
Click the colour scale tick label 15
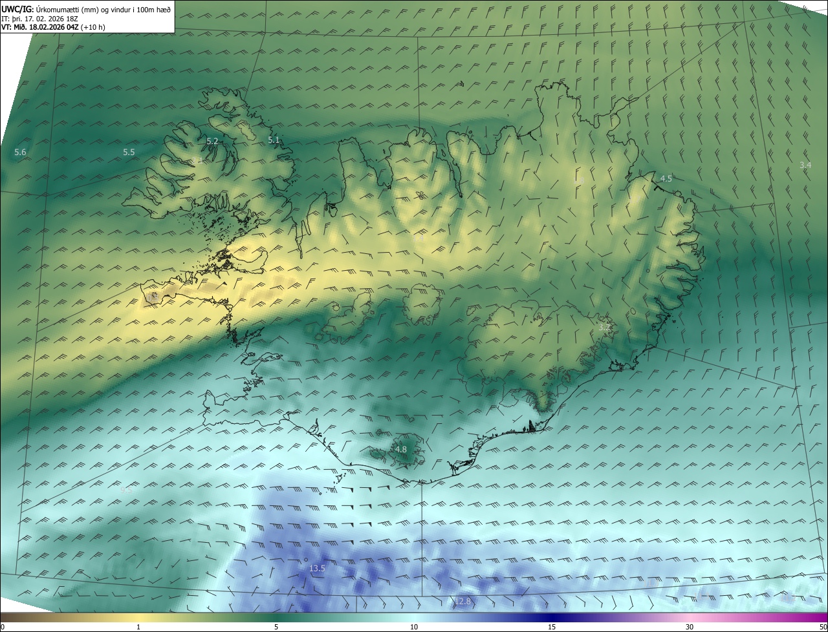pyautogui.click(x=552, y=627)
